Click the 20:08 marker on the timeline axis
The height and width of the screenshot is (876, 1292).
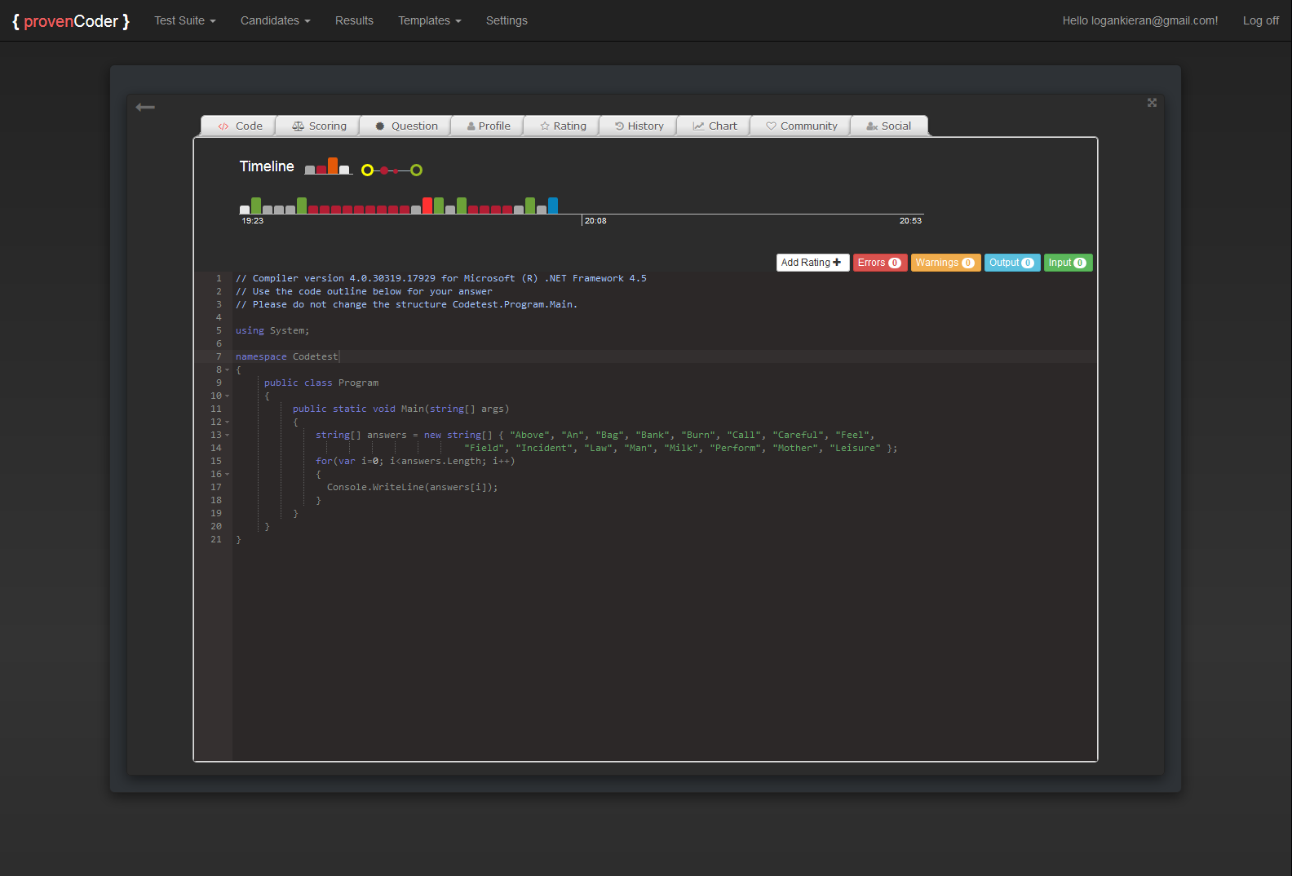[x=595, y=221]
